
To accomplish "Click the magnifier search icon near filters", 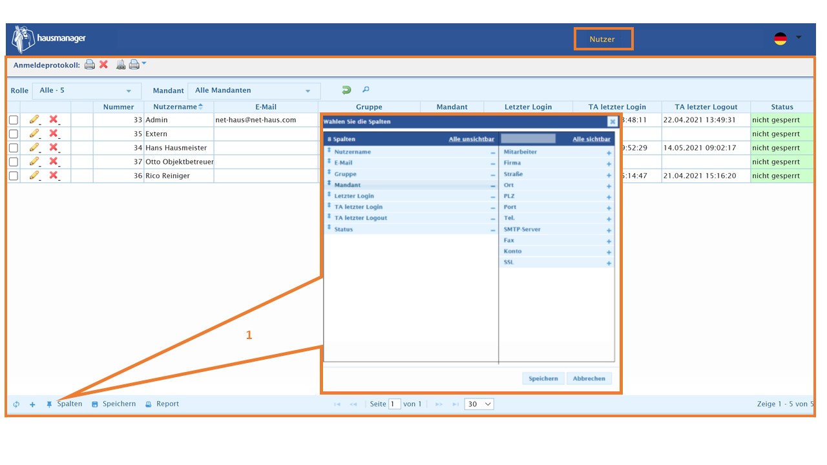I will point(366,90).
